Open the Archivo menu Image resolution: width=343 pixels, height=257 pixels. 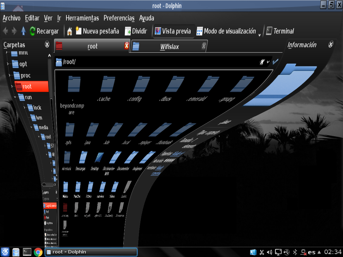[x=11, y=18]
